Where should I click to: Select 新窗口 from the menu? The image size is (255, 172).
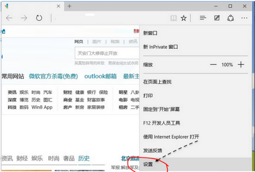pos(151,33)
